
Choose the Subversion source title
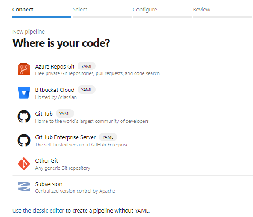coord(49,184)
